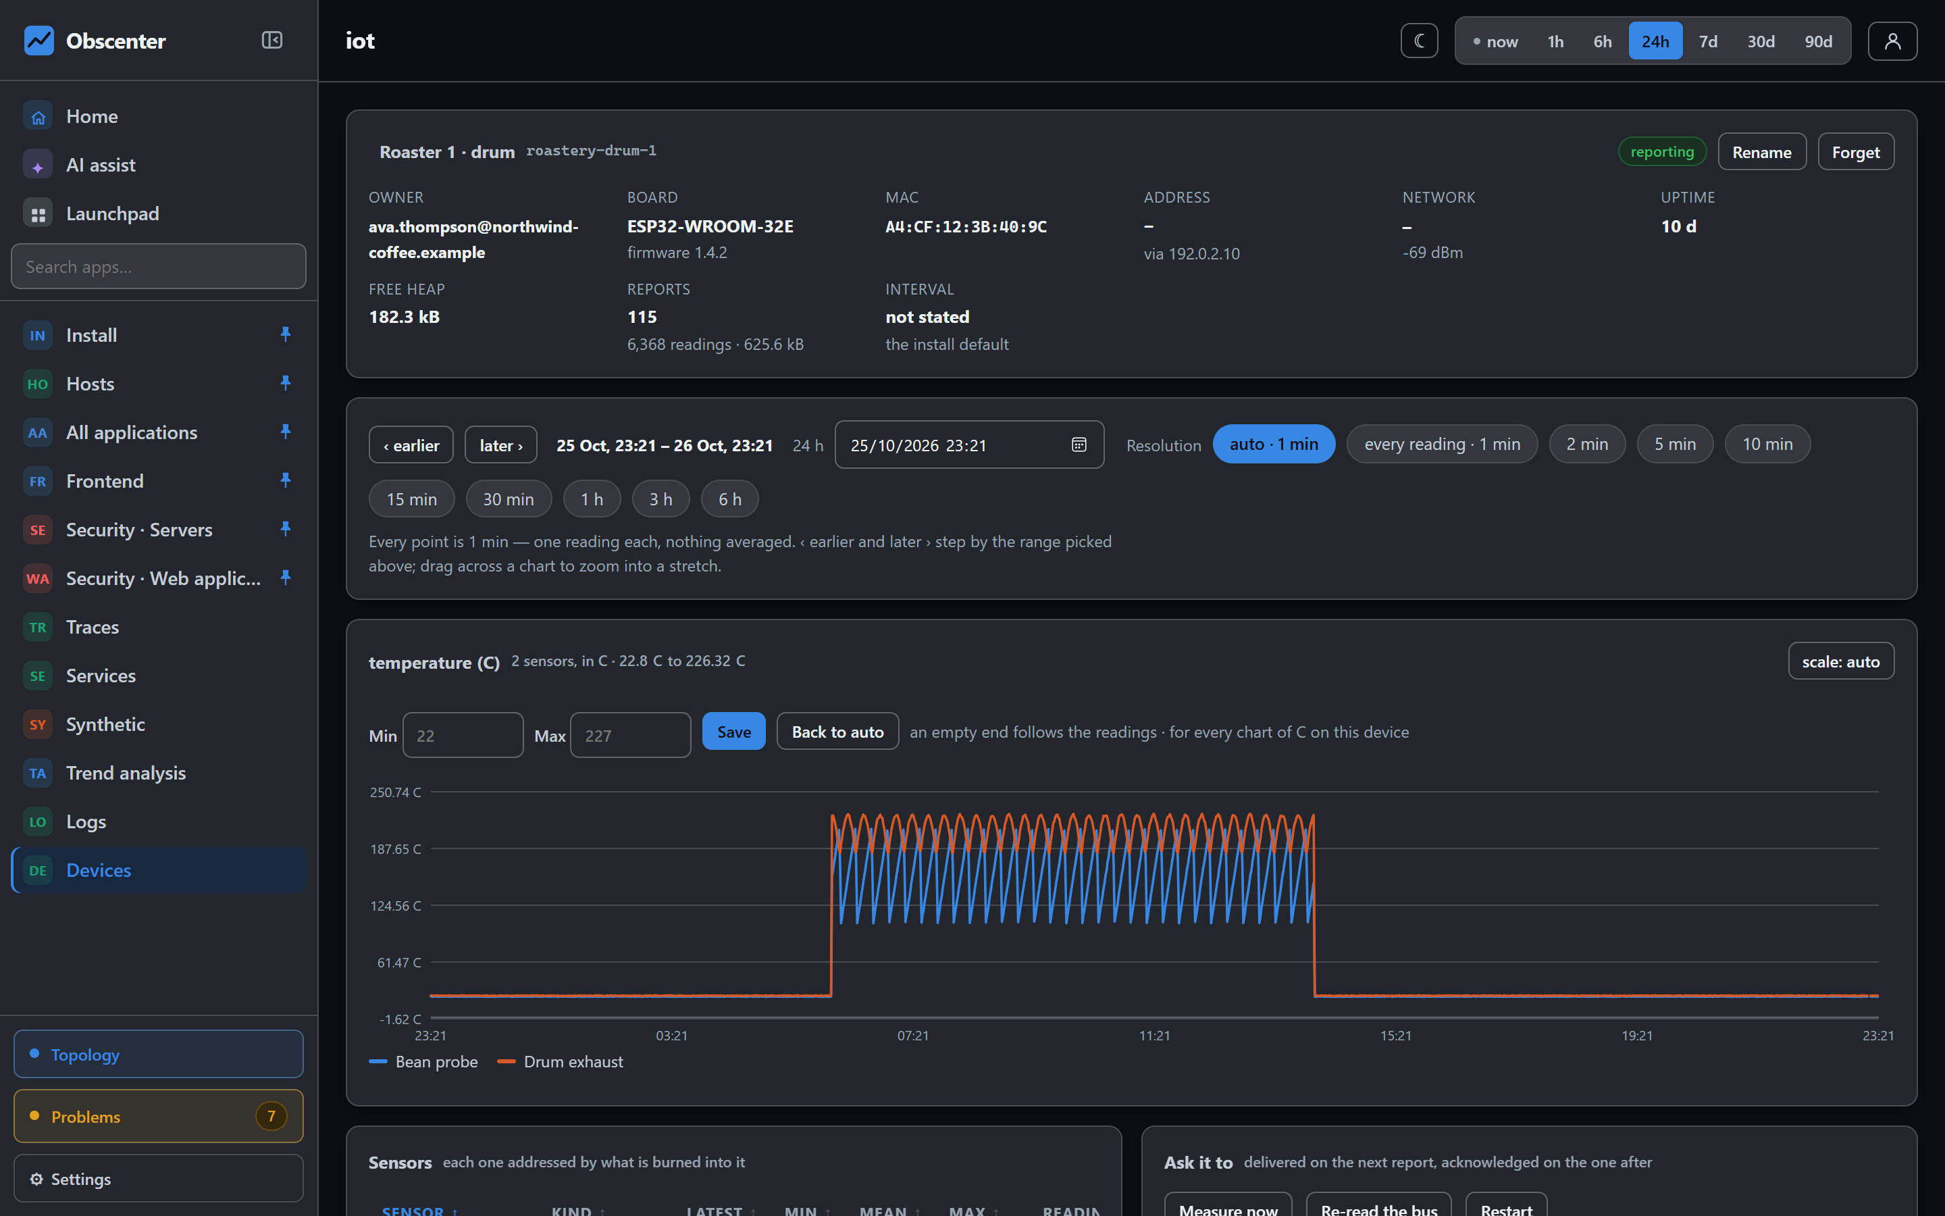Click the Max scale input
This screenshot has height=1216, width=1945.
click(630, 735)
